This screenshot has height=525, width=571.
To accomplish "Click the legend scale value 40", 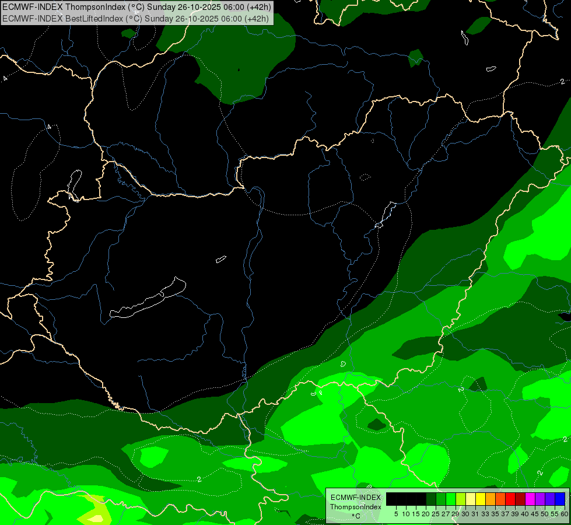I will (525, 514).
